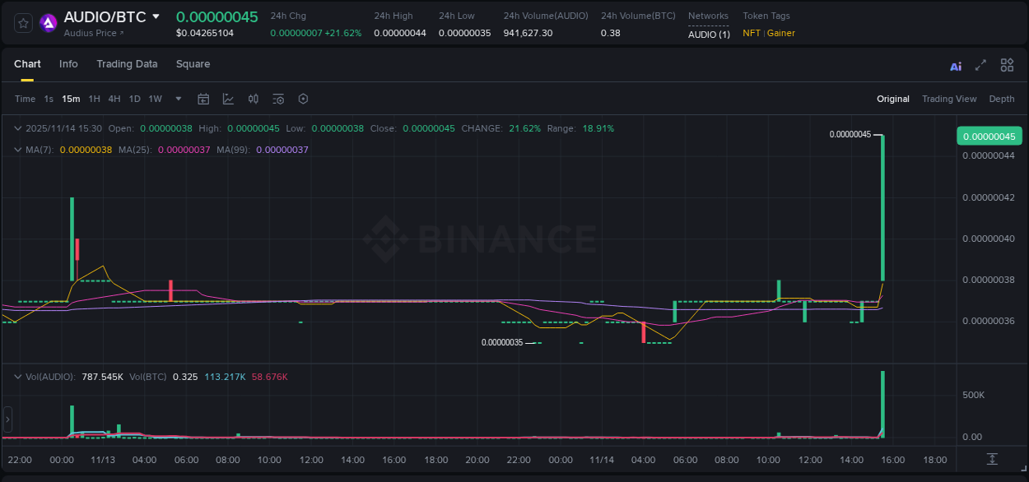Open the extra timeframes dropdown arrow

(178, 99)
